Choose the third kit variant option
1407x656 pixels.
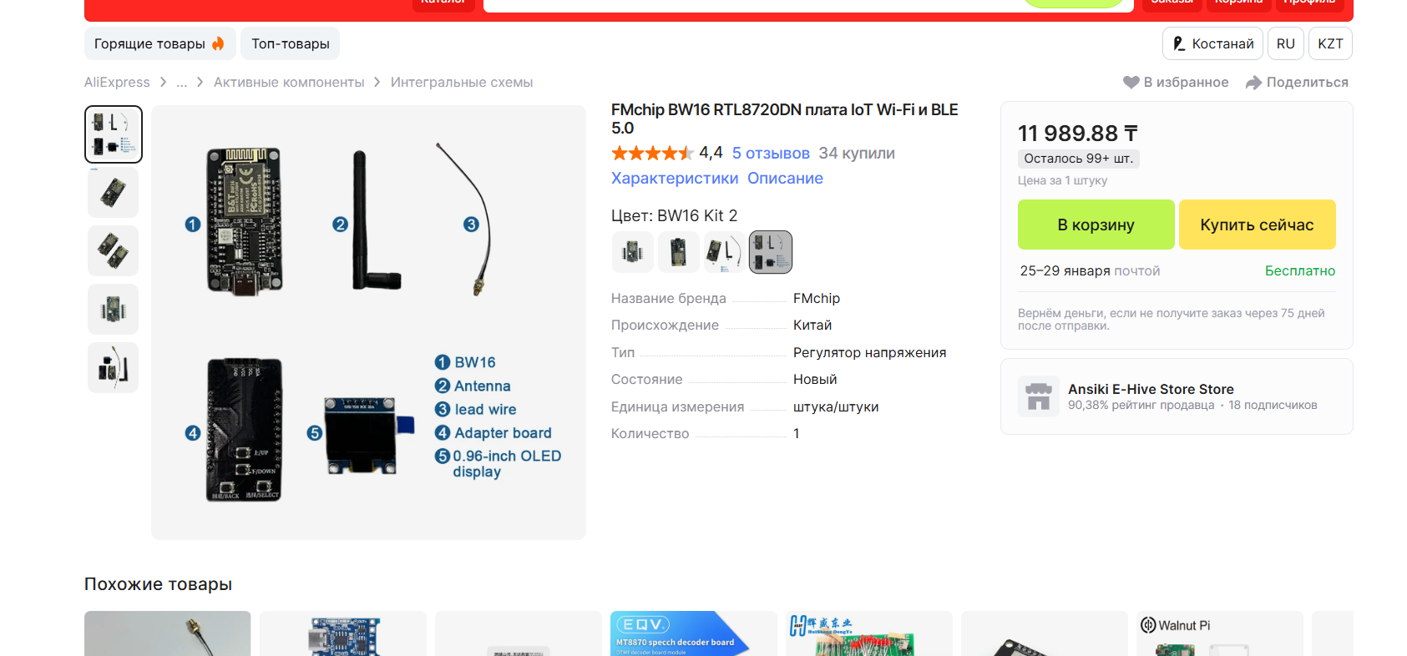click(724, 252)
